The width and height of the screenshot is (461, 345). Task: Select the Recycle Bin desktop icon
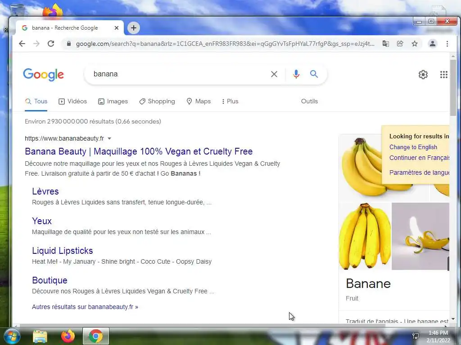tap(18, 11)
